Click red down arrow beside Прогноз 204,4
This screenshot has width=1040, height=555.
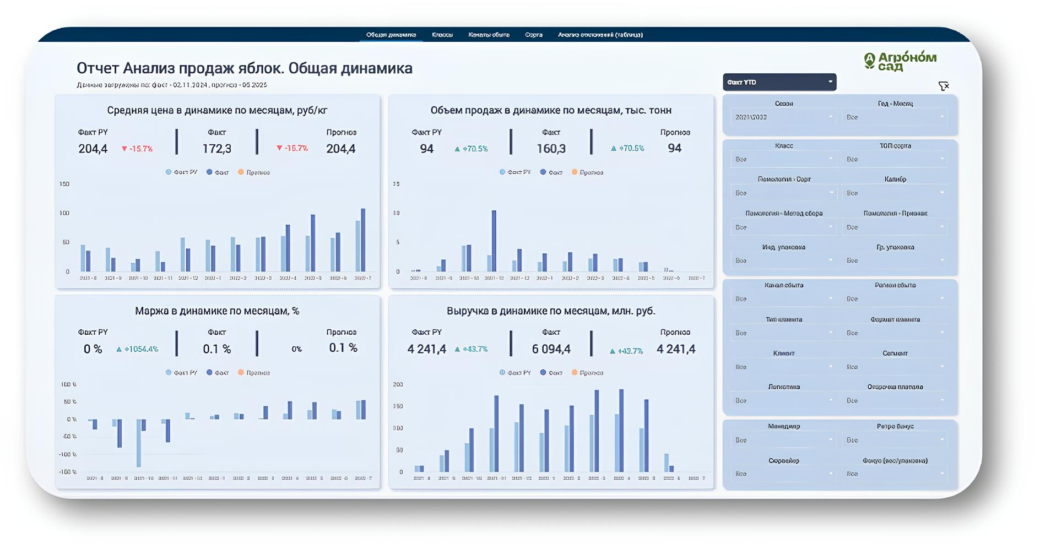click(x=280, y=148)
